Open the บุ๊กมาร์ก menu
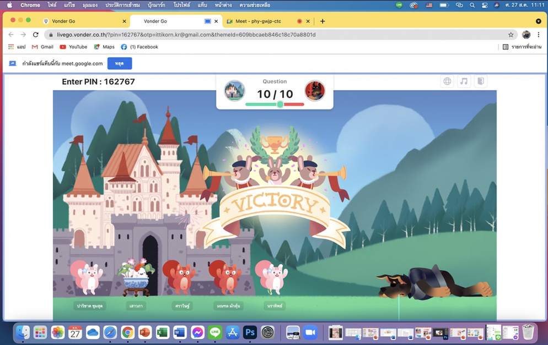The width and height of the screenshot is (548, 345). (x=156, y=5)
